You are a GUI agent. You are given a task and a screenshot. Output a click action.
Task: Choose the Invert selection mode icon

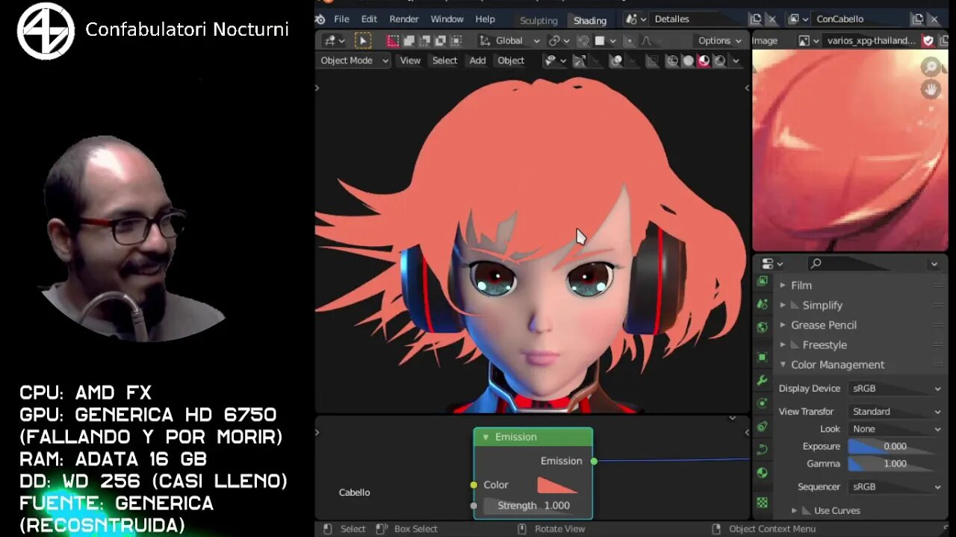(x=441, y=40)
